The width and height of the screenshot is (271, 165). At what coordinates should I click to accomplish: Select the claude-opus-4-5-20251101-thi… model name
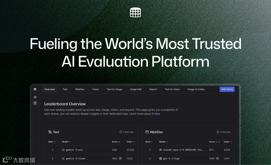(183, 150)
